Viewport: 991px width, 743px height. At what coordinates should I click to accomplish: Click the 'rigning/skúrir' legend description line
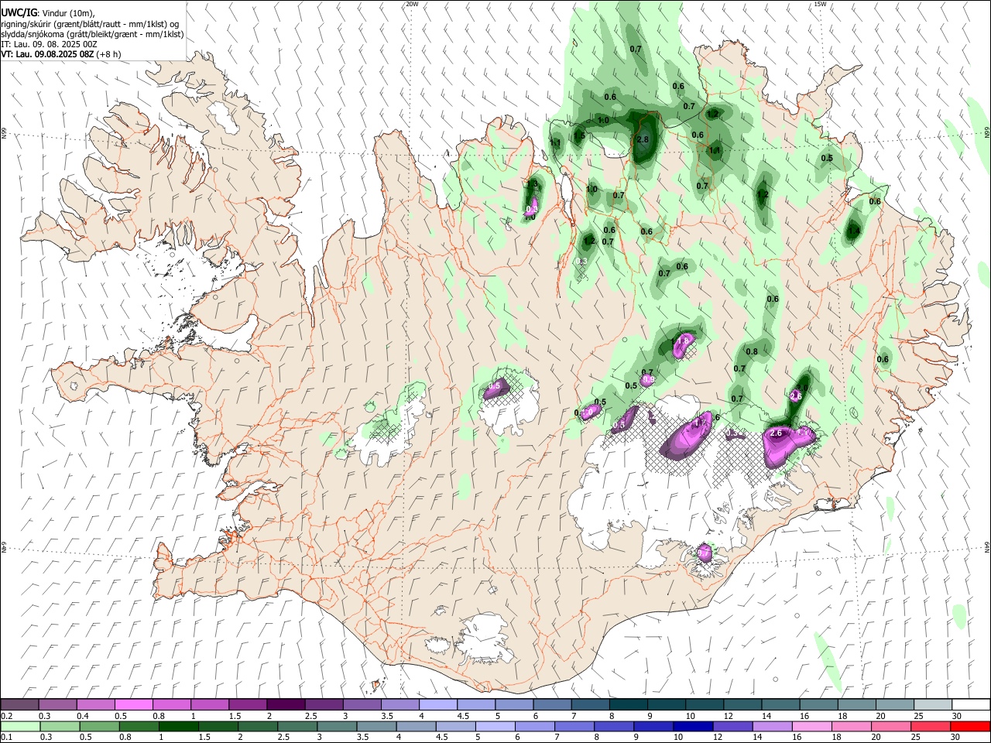coord(90,23)
